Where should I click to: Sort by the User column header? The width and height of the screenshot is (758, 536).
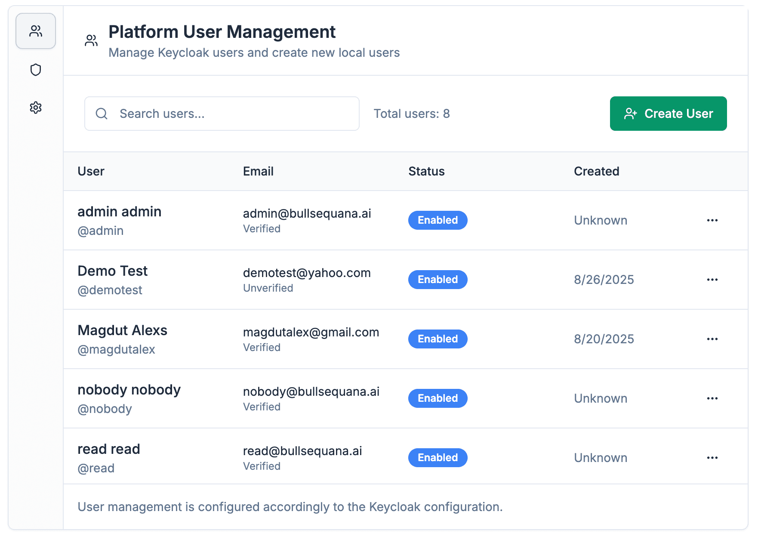91,171
